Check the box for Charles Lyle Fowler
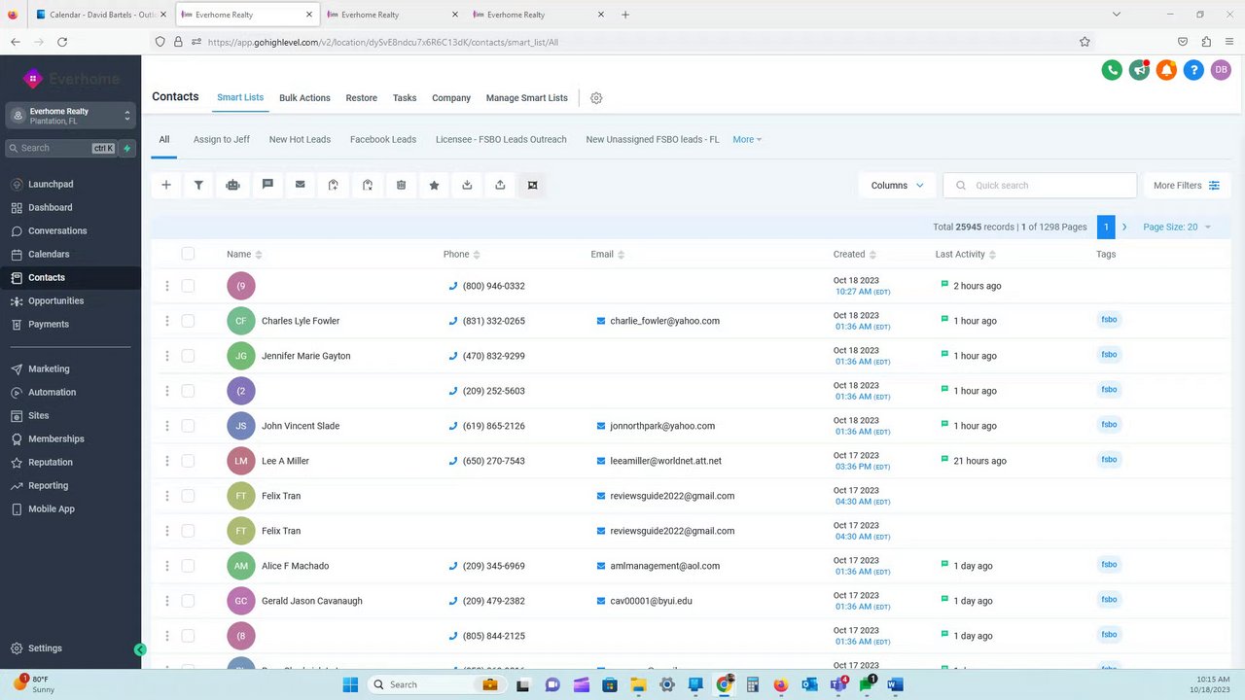 tap(188, 321)
